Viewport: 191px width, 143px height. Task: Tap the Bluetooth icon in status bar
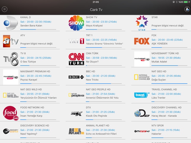(177, 2)
